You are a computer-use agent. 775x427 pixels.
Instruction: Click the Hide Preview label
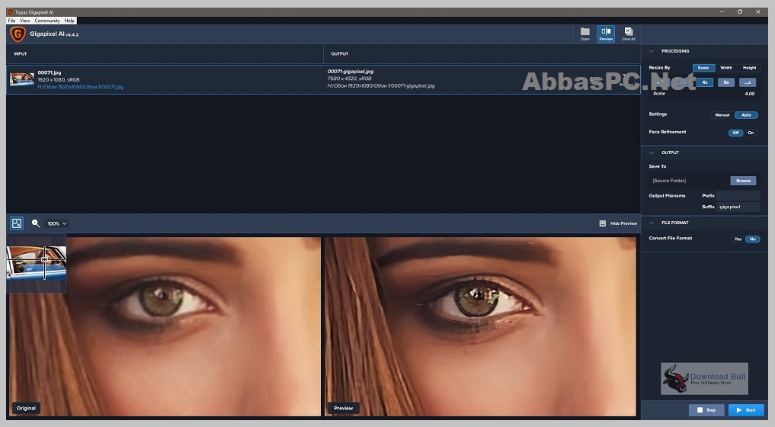[623, 223]
